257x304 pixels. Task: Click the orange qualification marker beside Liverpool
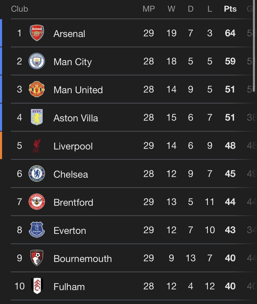click(1, 146)
